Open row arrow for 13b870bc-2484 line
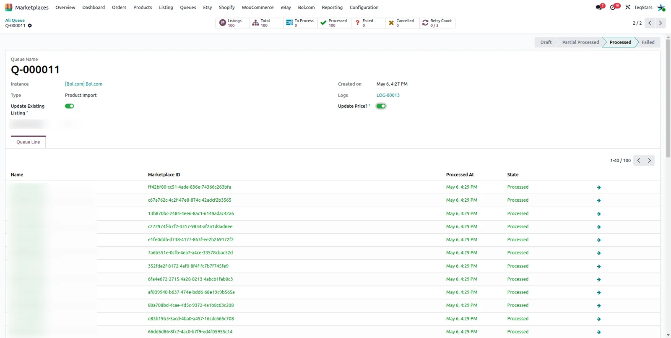Screen dimensions: 671x338 pos(598,214)
